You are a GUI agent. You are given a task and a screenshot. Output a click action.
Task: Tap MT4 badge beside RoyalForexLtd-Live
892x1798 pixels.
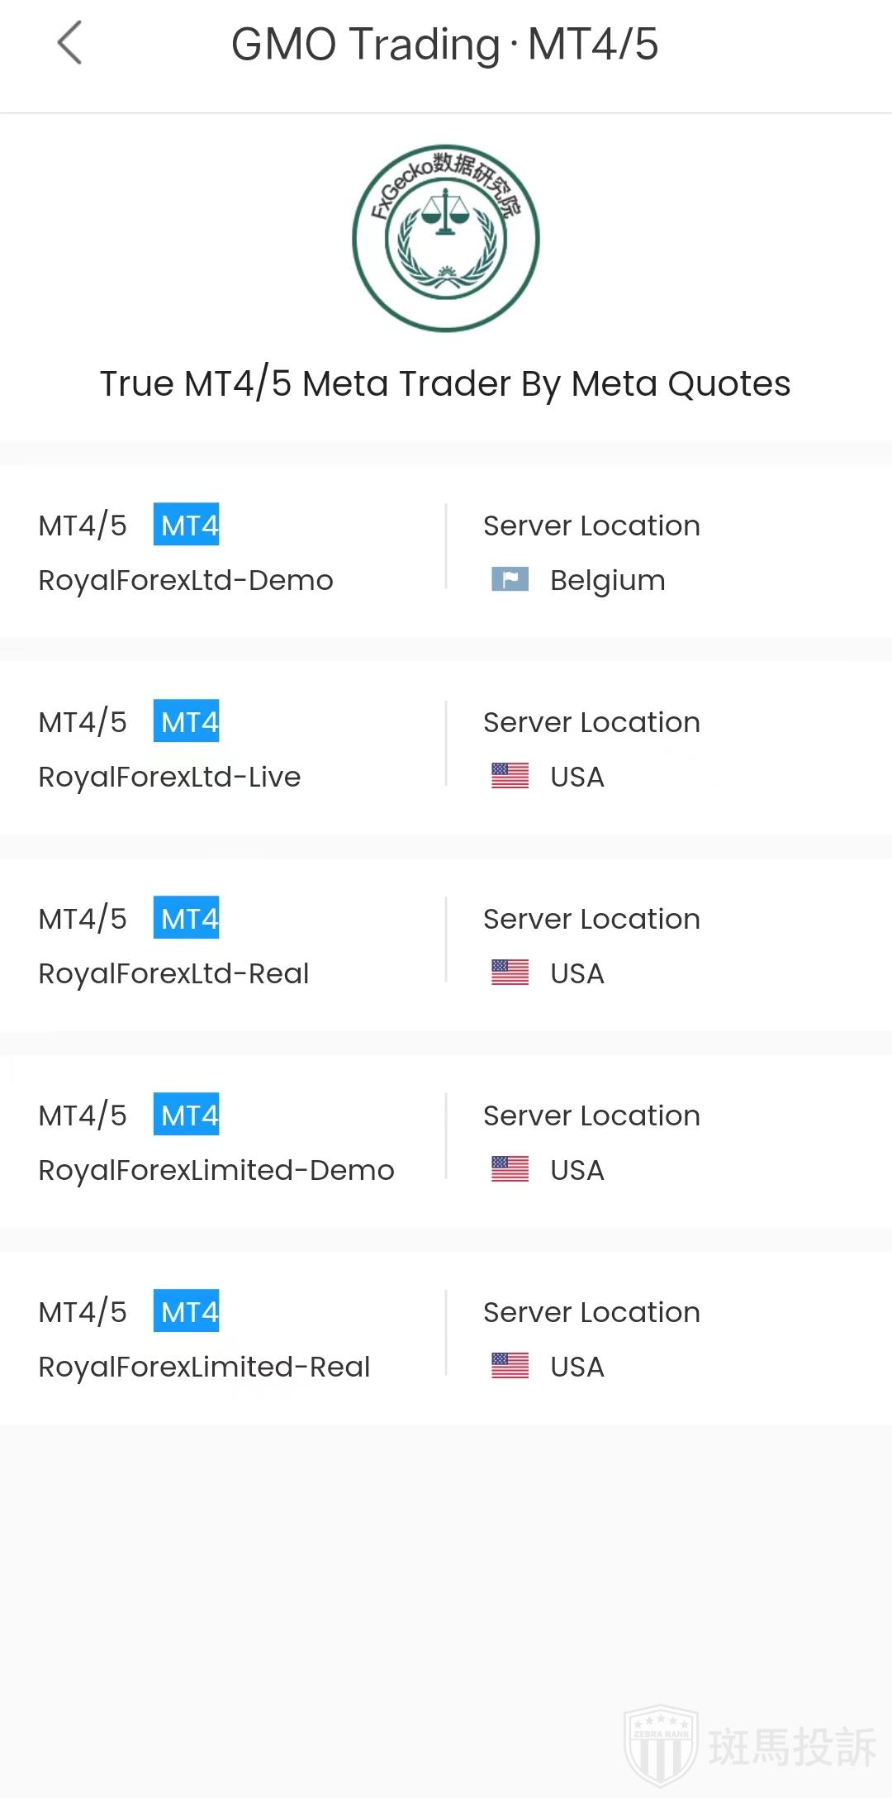tap(187, 721)
